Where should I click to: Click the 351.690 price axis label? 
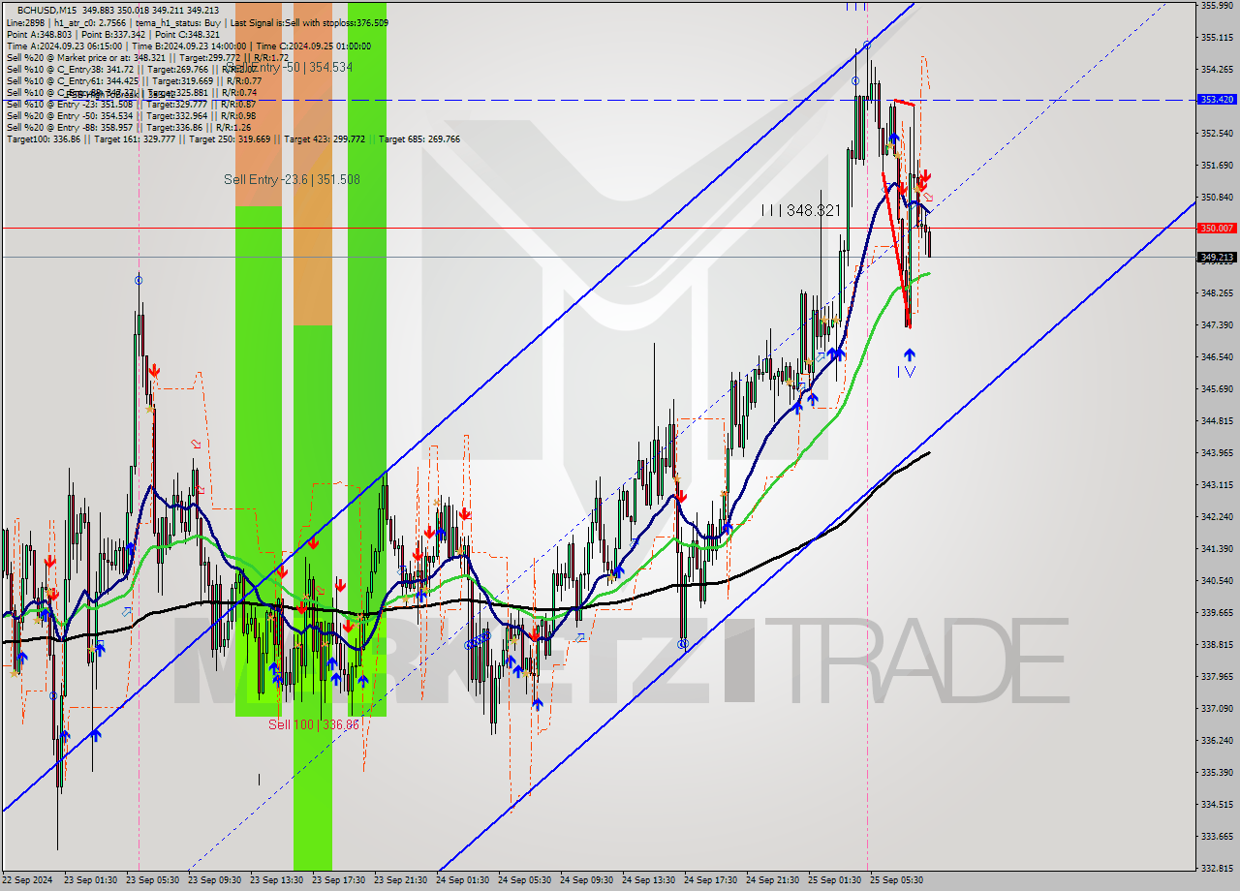[x=1217, y=166]
